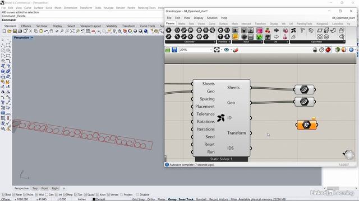Switch to the Kangaroo2 ribbon tab
Screen dimensions: 359x201
coord(322,23)
